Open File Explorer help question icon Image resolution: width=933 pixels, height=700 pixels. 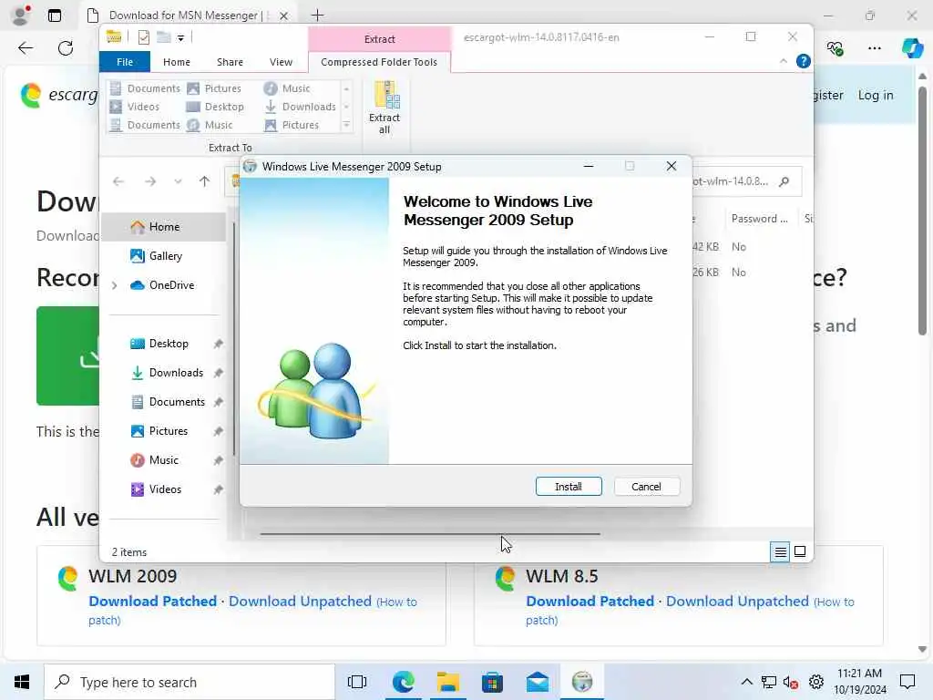coord(804,61)
